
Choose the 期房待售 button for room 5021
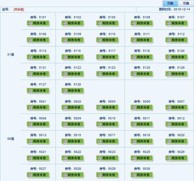[x=38, y=158]
